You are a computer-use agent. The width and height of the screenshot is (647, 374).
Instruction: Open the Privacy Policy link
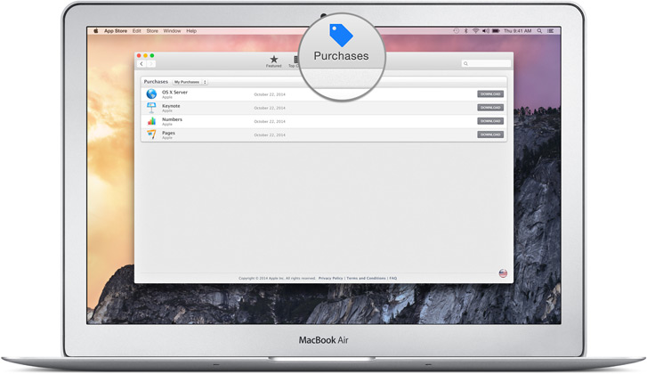click(330, 278)
